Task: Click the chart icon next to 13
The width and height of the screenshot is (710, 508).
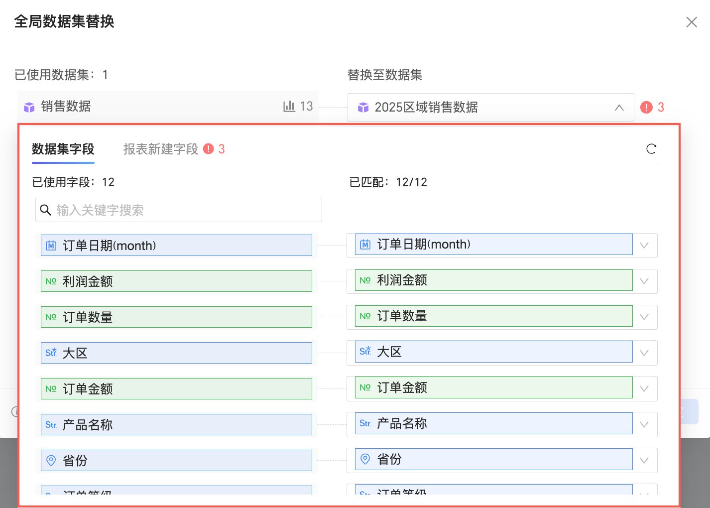Action: [x=289, y=106]
